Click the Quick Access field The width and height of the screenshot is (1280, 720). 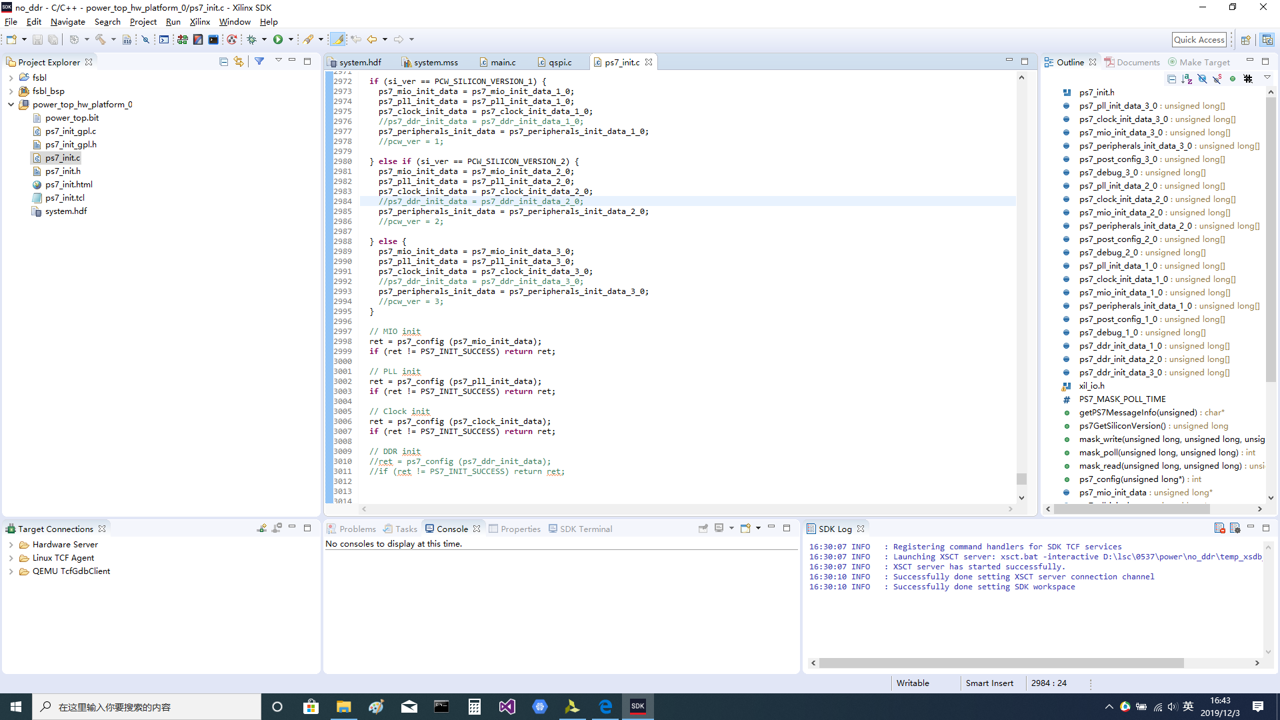click(1199, 39)
